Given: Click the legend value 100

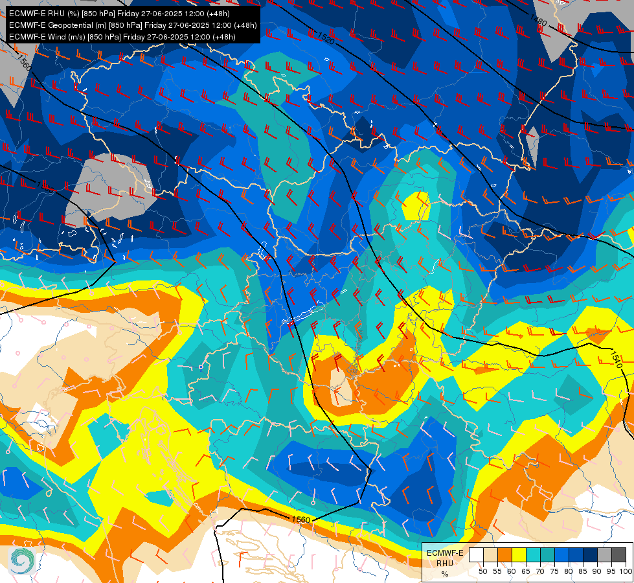Looking at the screenshot, I should pos(626,571).
